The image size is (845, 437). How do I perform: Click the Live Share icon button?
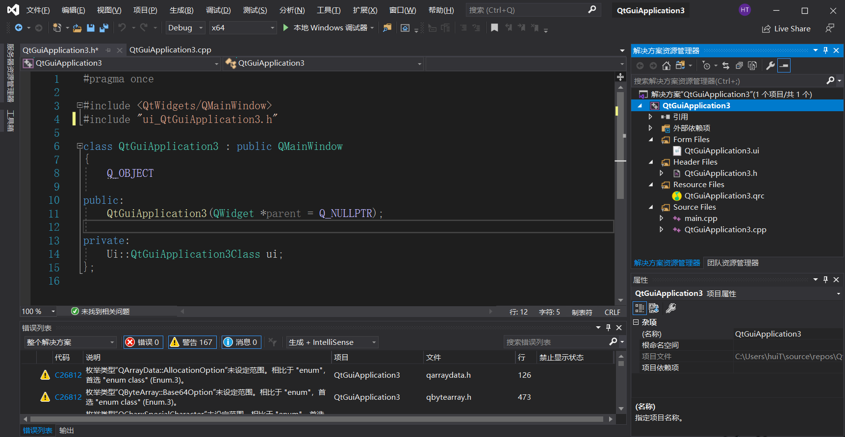pos(786,29)
